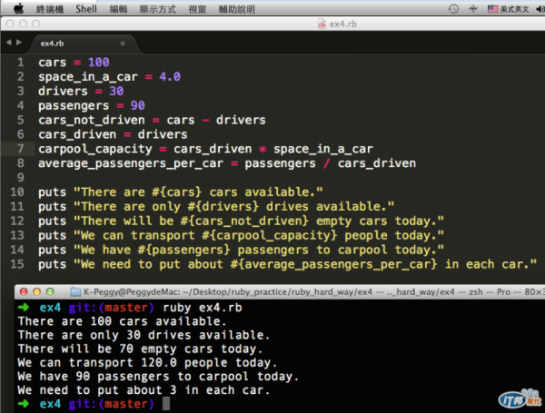Click the terminal cursor at the last prompt
This screenshot has height=413, width=545.
(166, 404)
